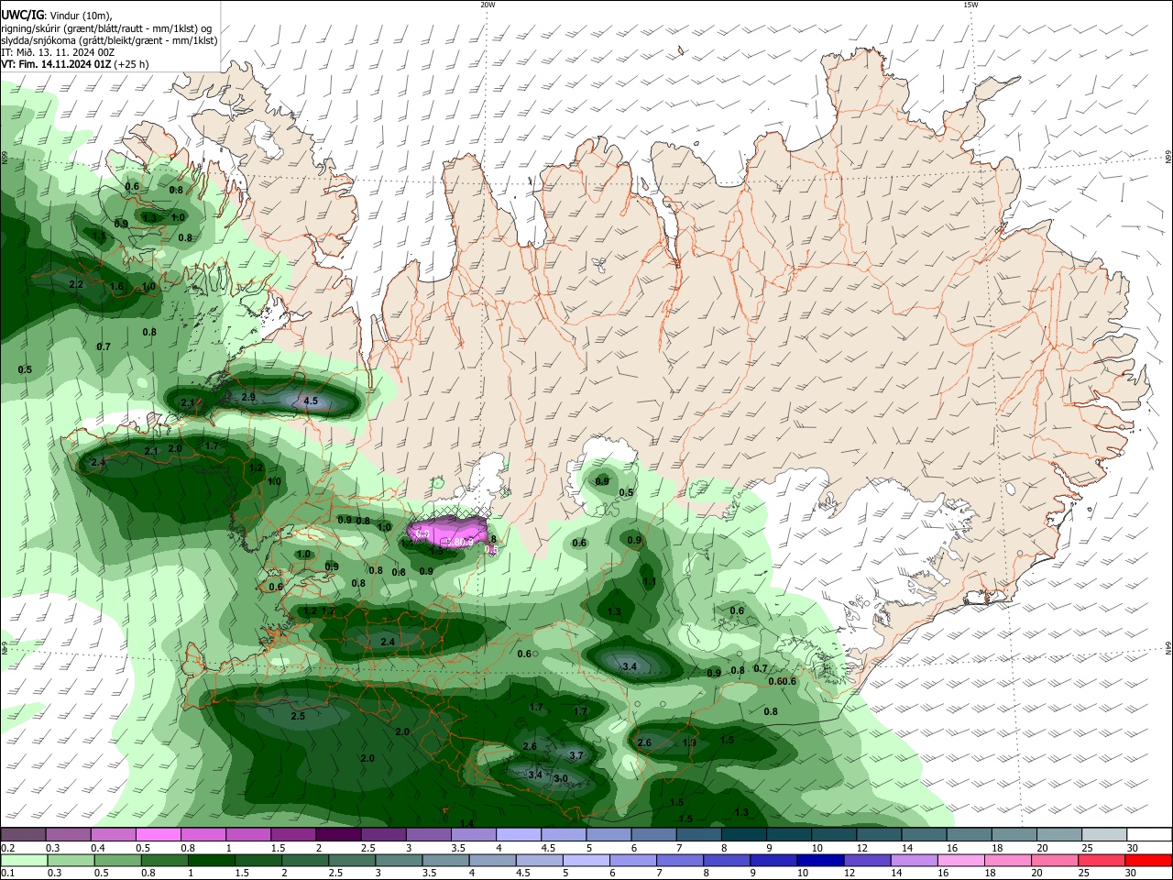Click the navy blue swatch between 10 and 12
1173x880 pixels.
[x=819, y=861]
